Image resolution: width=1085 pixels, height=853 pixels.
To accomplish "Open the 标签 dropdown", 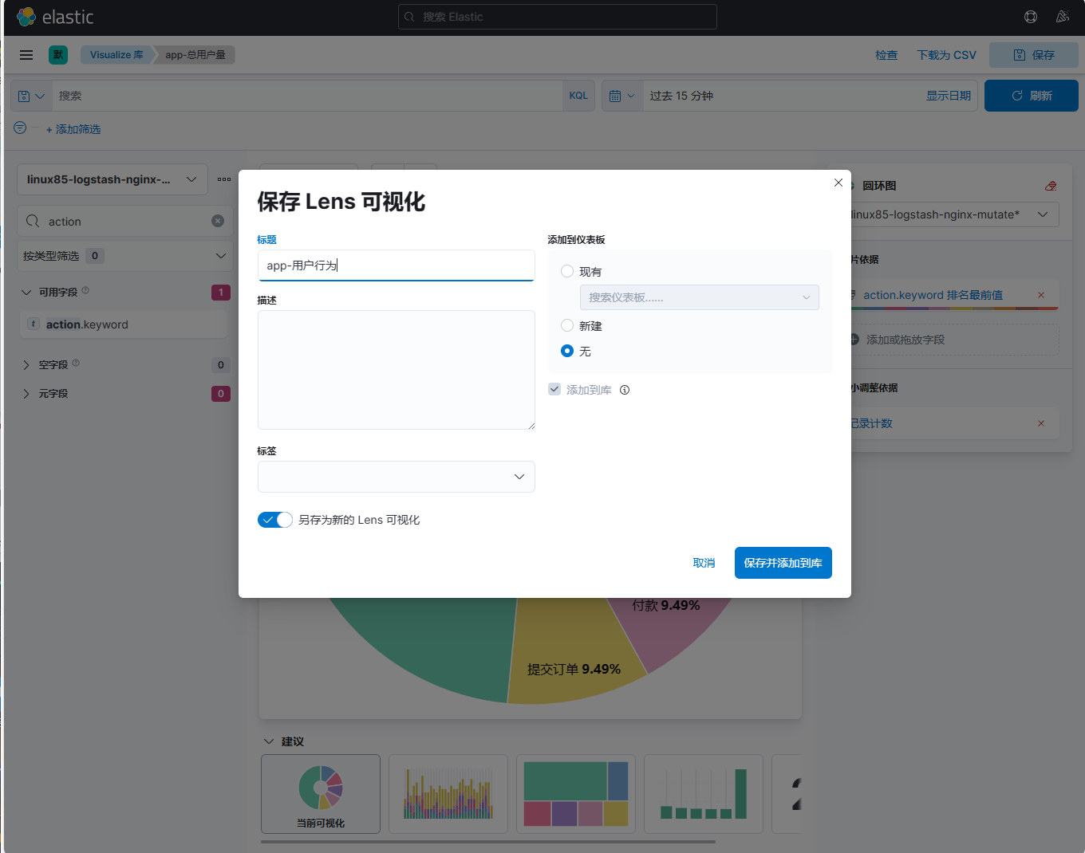I will point(396,477).
